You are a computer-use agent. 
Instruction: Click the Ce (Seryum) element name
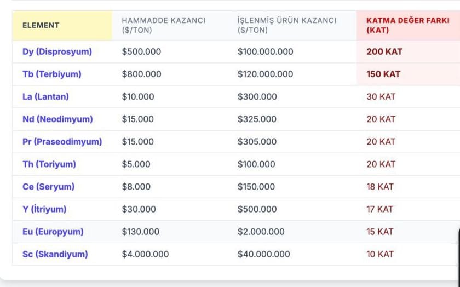click(x=48, y=187)
